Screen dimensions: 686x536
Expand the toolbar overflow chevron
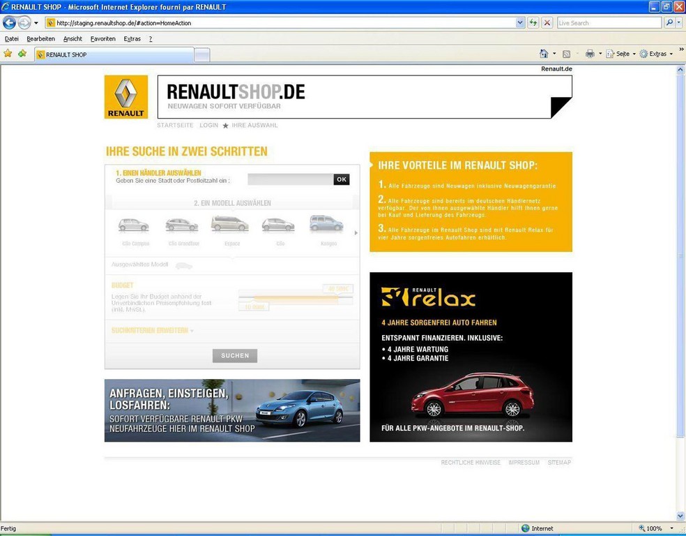coord(681,49)
